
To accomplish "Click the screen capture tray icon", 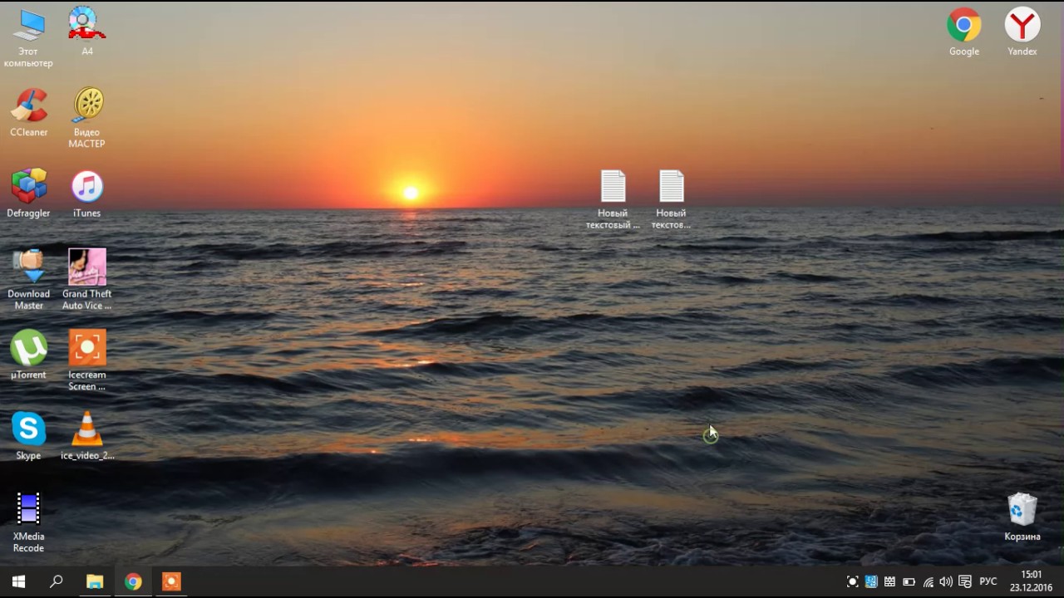I will click(x=852, y=582).
